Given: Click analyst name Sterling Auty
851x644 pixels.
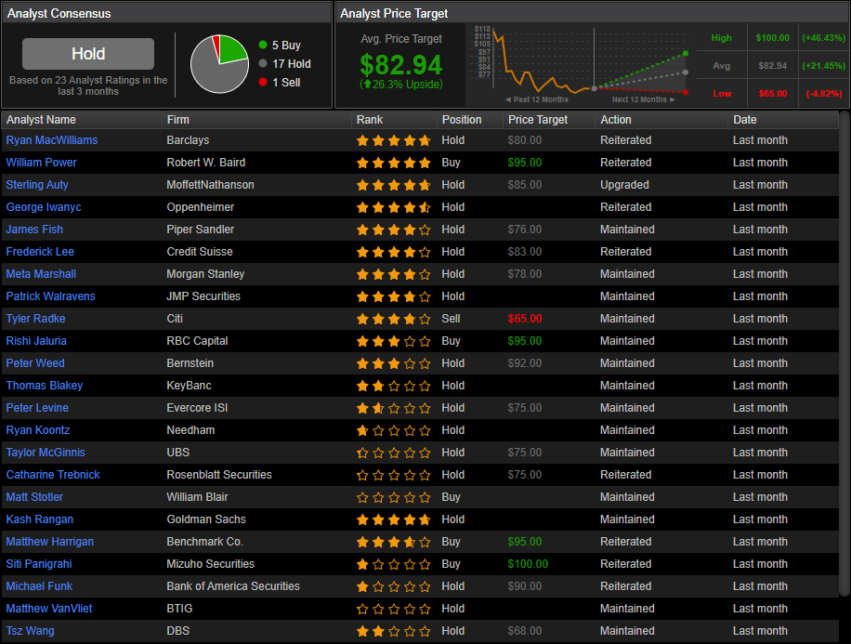Looking at the screenshot, I should [37, 185].
